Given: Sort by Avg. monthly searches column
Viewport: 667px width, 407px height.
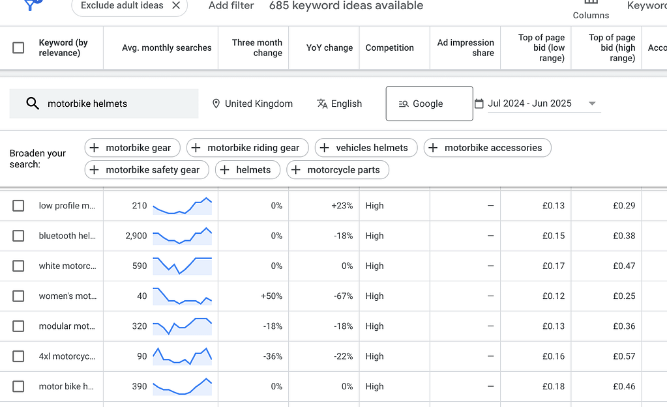Looking at the screenshot, I should [166, 48].
